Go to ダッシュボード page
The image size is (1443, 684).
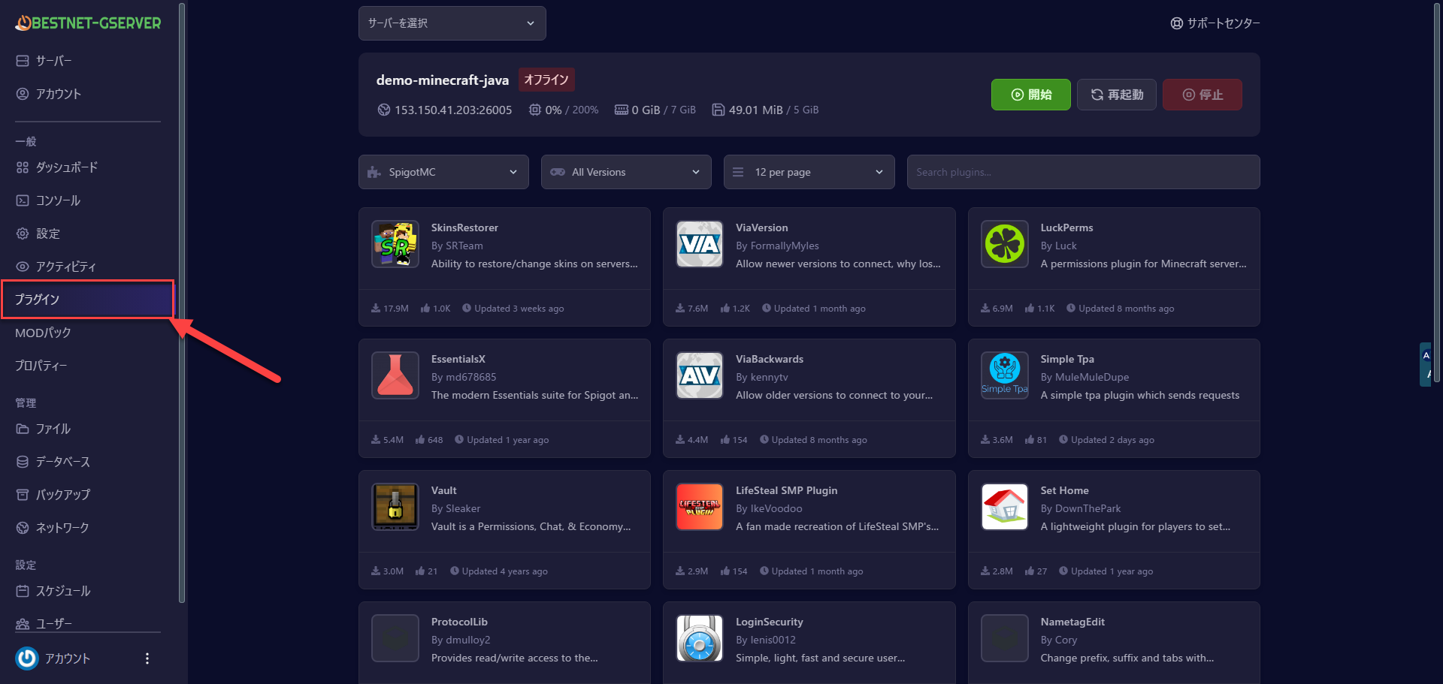57,167
